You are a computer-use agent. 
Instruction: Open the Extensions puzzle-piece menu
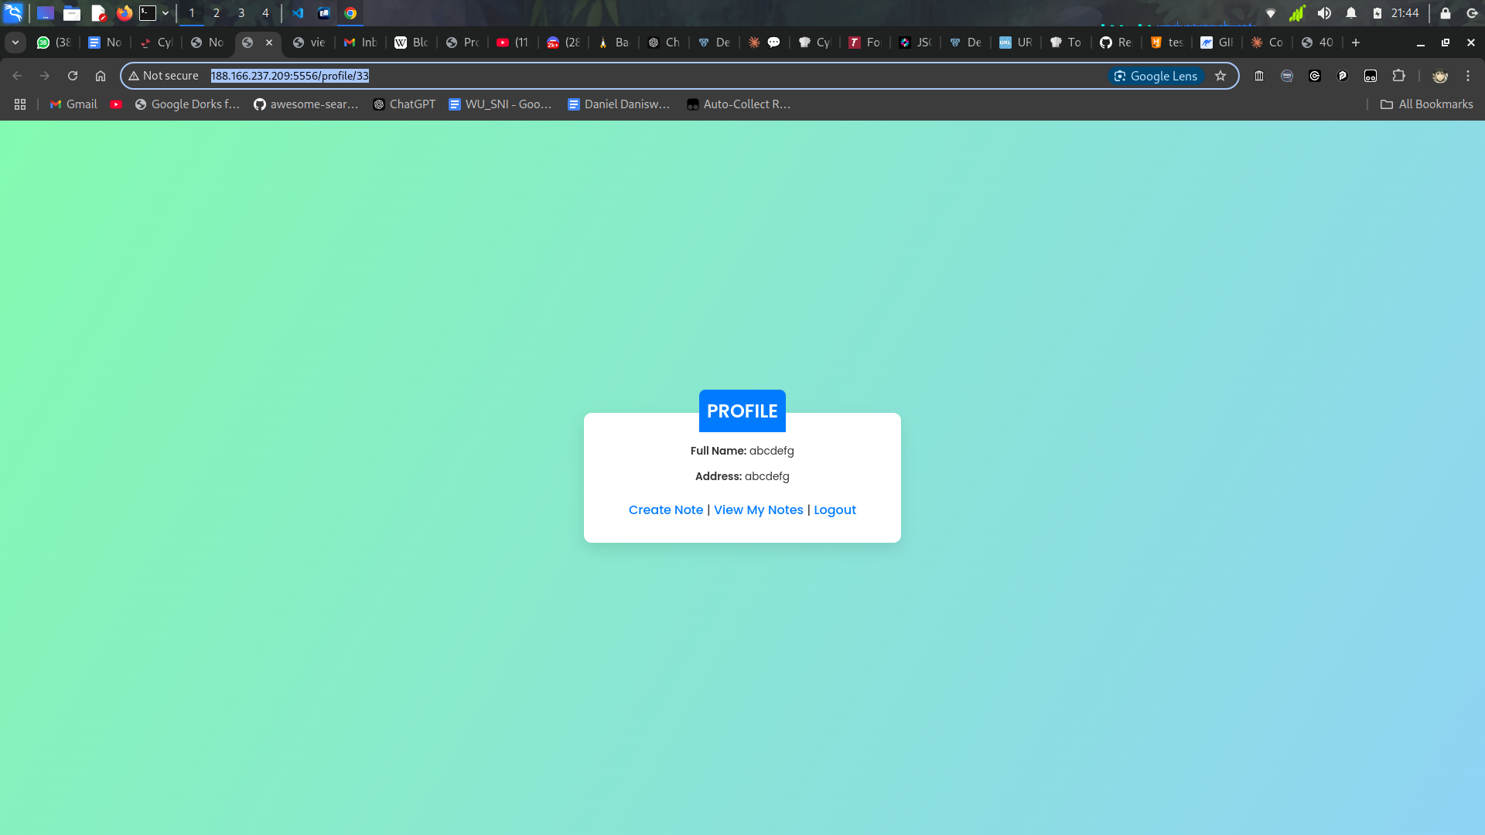1398,76
